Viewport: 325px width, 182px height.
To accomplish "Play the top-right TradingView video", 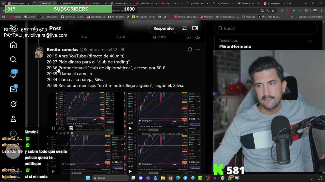I will [x=130, y=128].
